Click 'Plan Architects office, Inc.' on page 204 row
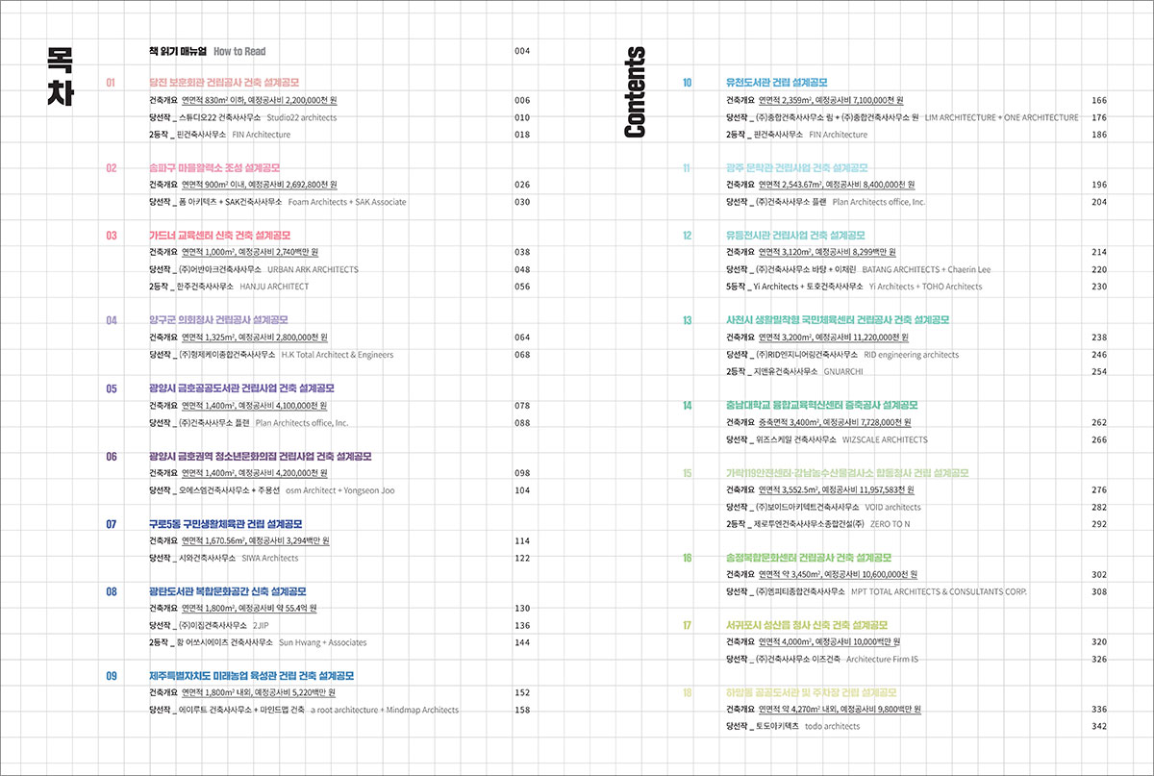This screenshot has height=776, width=1154. [x=878, y=202]
